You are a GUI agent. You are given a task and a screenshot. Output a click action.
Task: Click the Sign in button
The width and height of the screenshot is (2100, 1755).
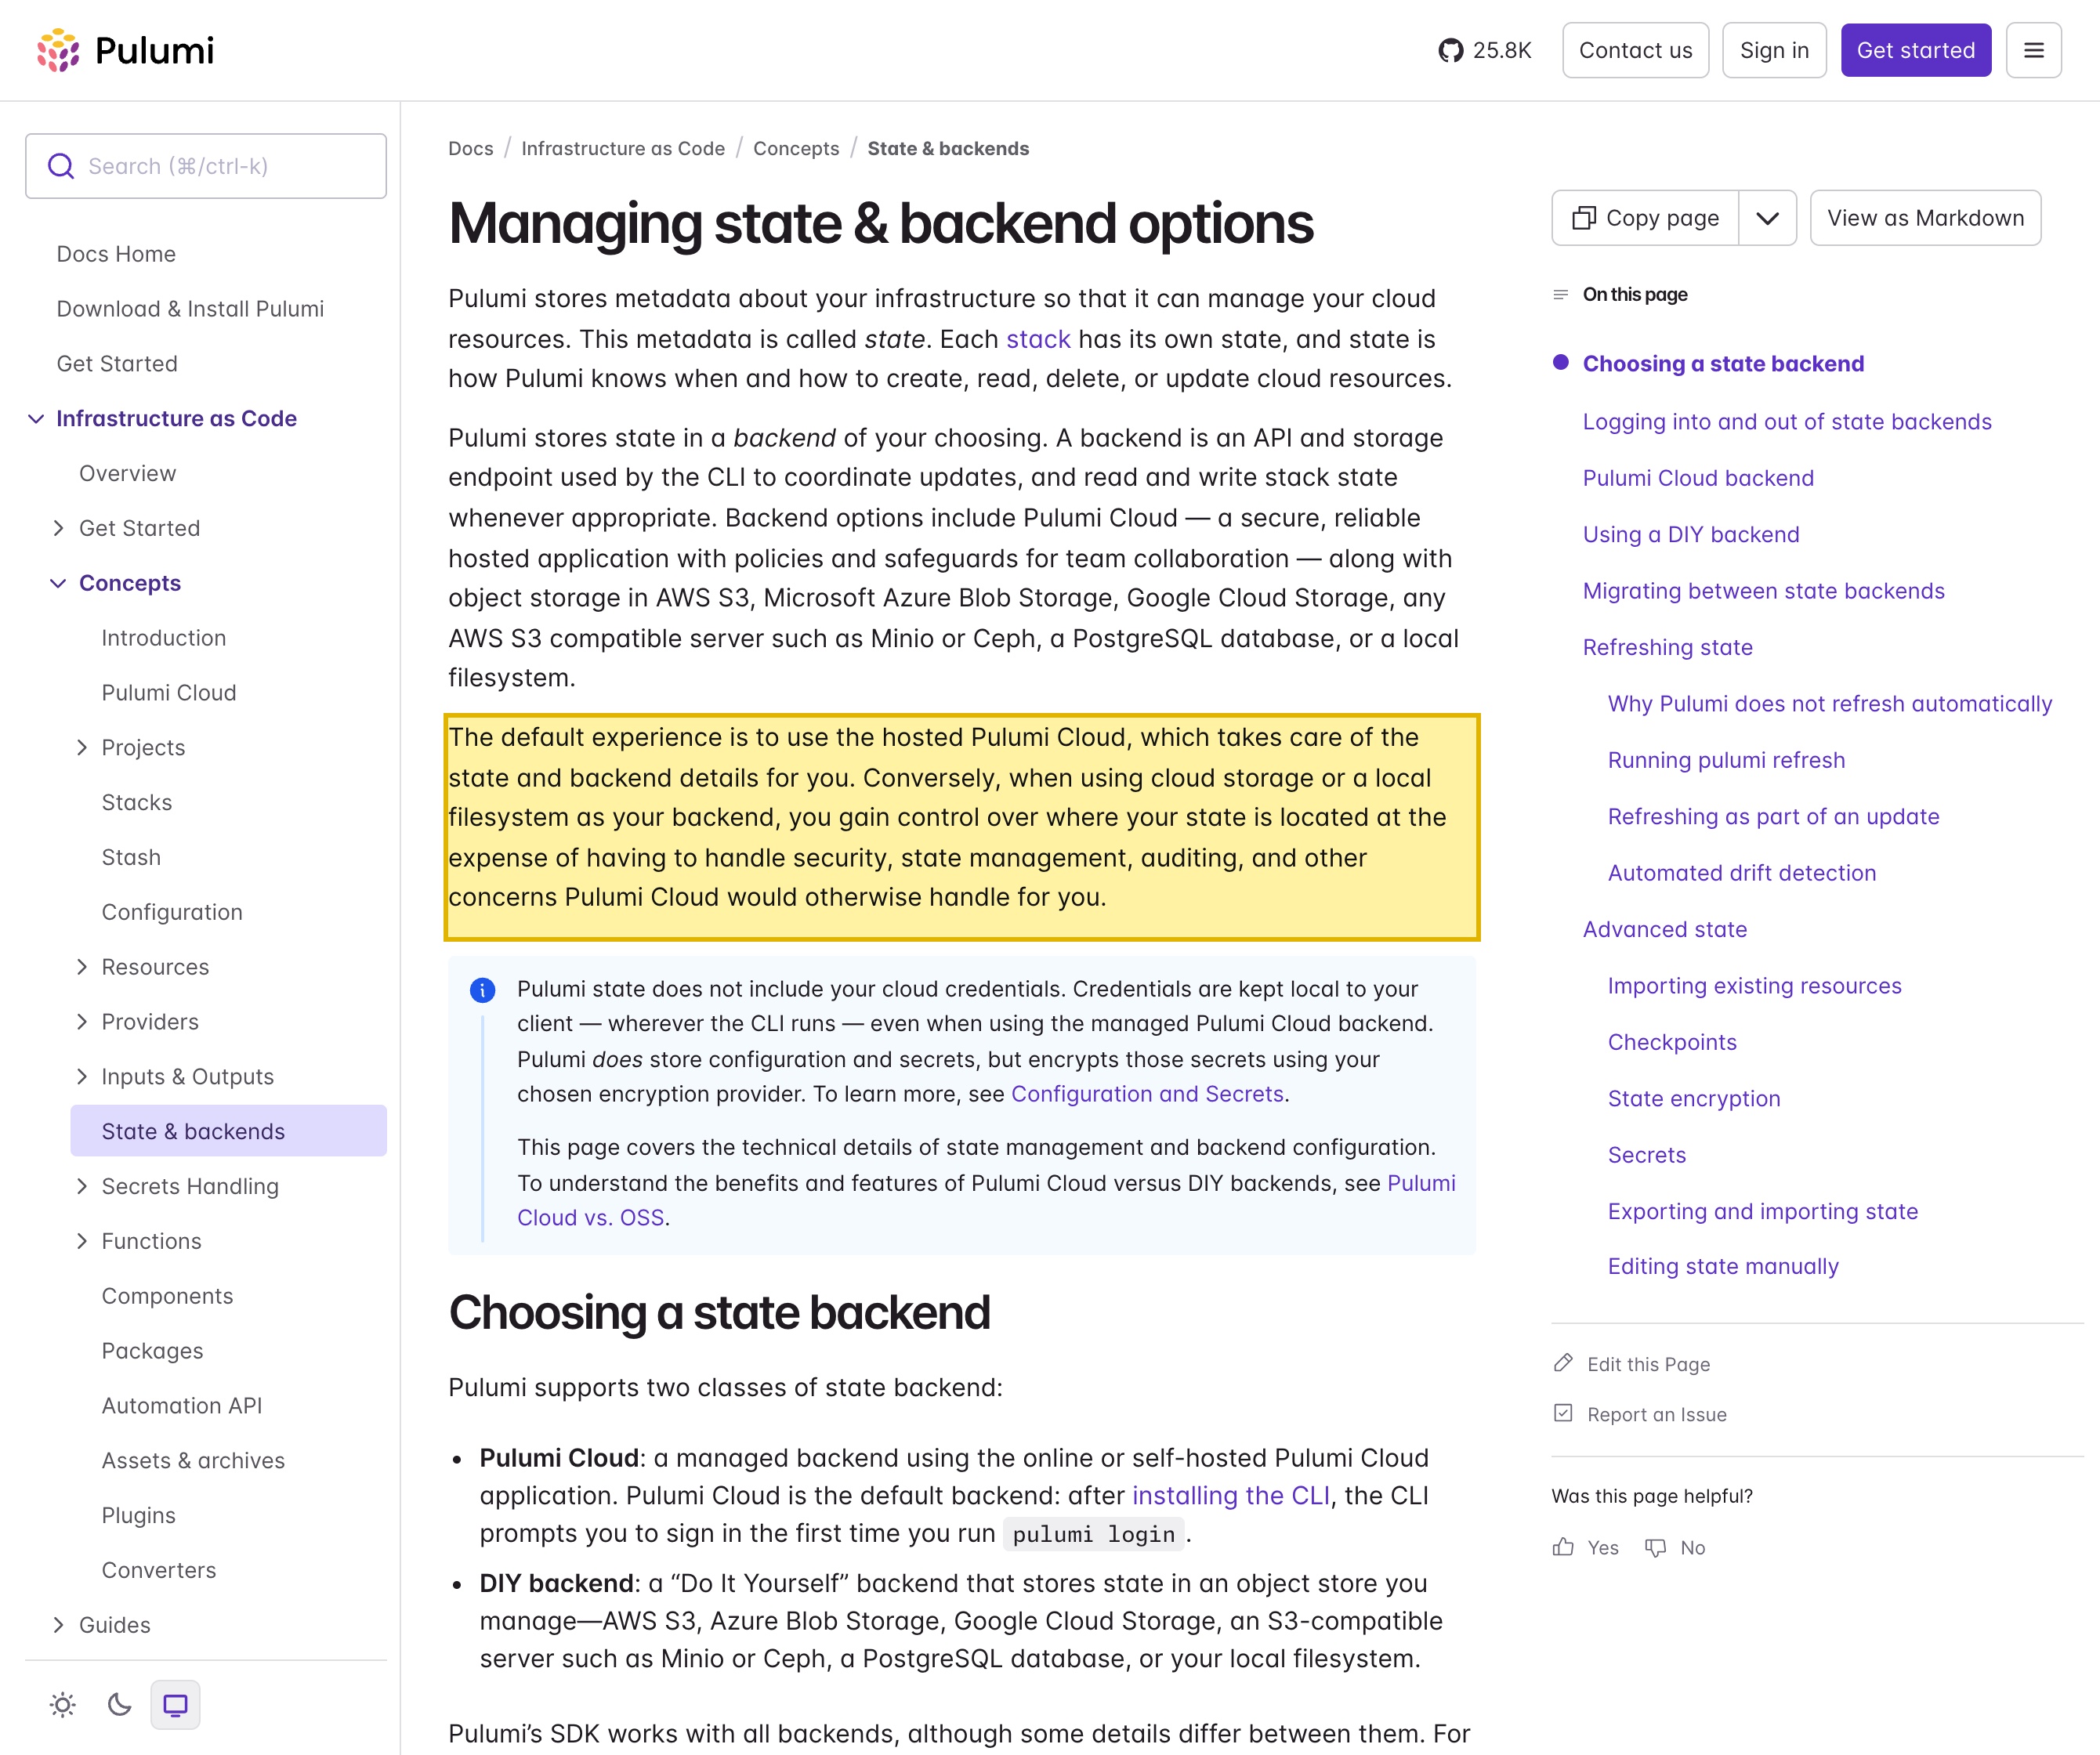(1774, 50)
